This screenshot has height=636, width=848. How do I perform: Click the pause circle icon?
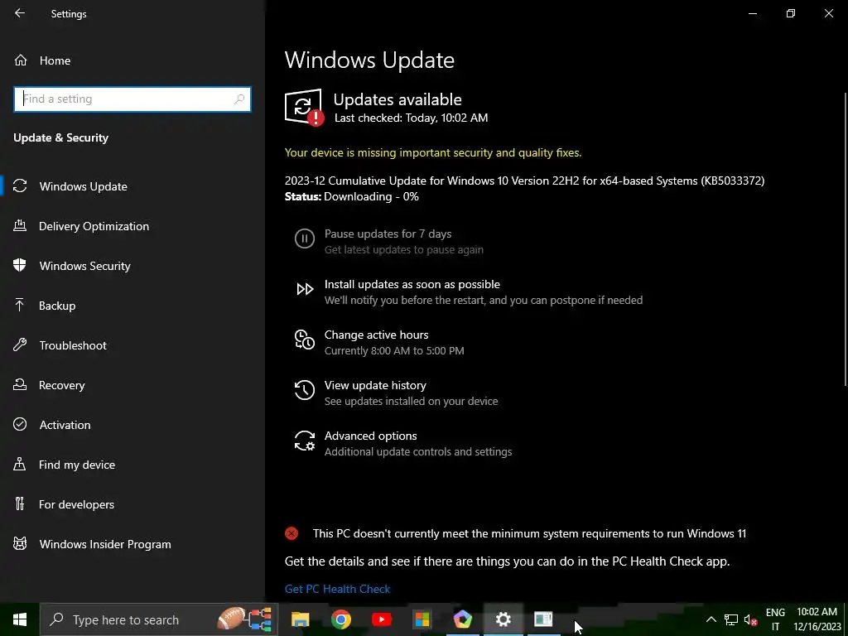pos(305,238)
